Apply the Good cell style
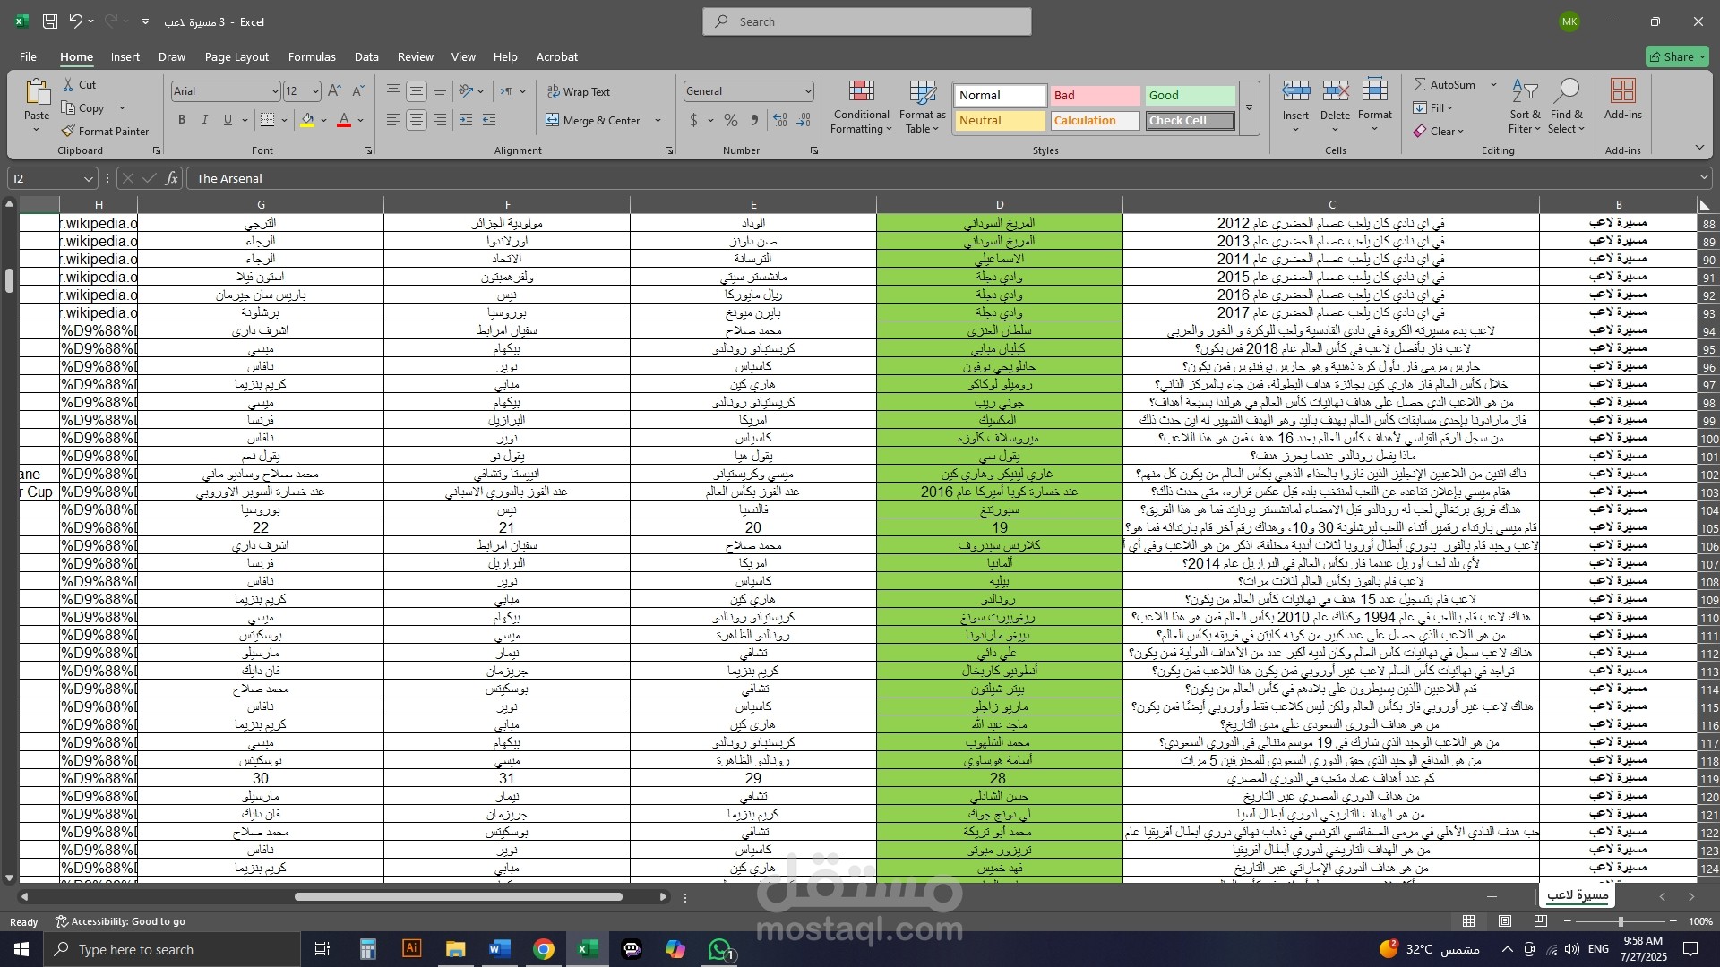The width and height of the screenshot is (1720, 967). point(1190,95)
